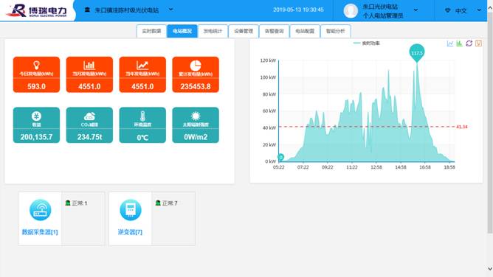Click the 117.5 peak marker on chart

point(417,52)
